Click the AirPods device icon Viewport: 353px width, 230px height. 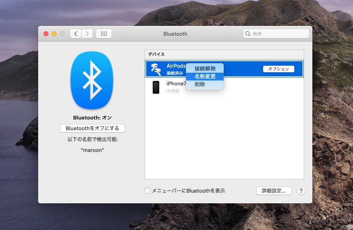pos(156,69)
